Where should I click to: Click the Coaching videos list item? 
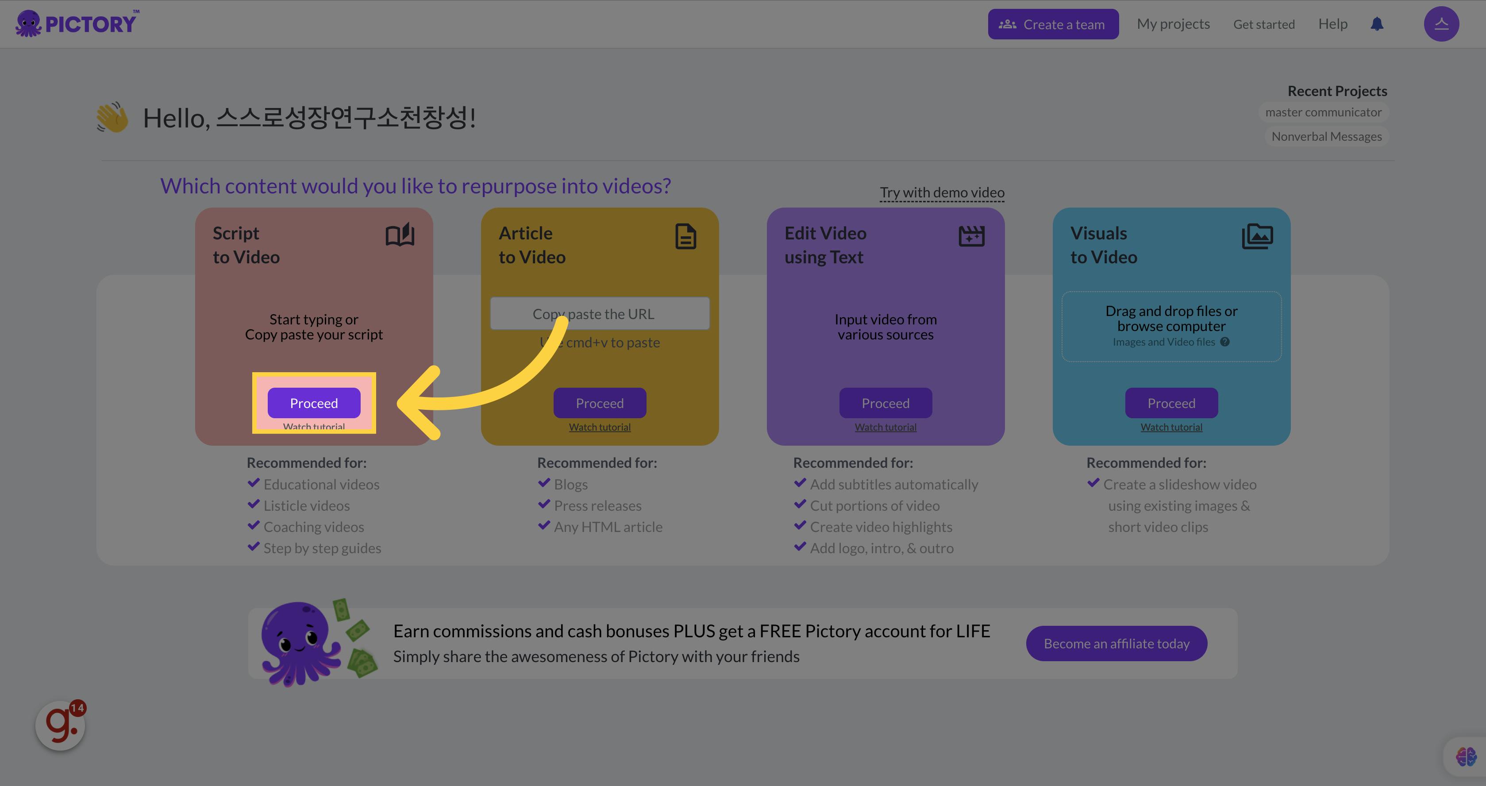click(x=314, y=527)
